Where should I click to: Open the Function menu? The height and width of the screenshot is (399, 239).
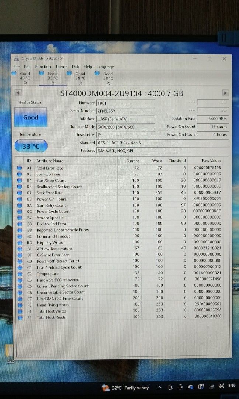[43, 66]
